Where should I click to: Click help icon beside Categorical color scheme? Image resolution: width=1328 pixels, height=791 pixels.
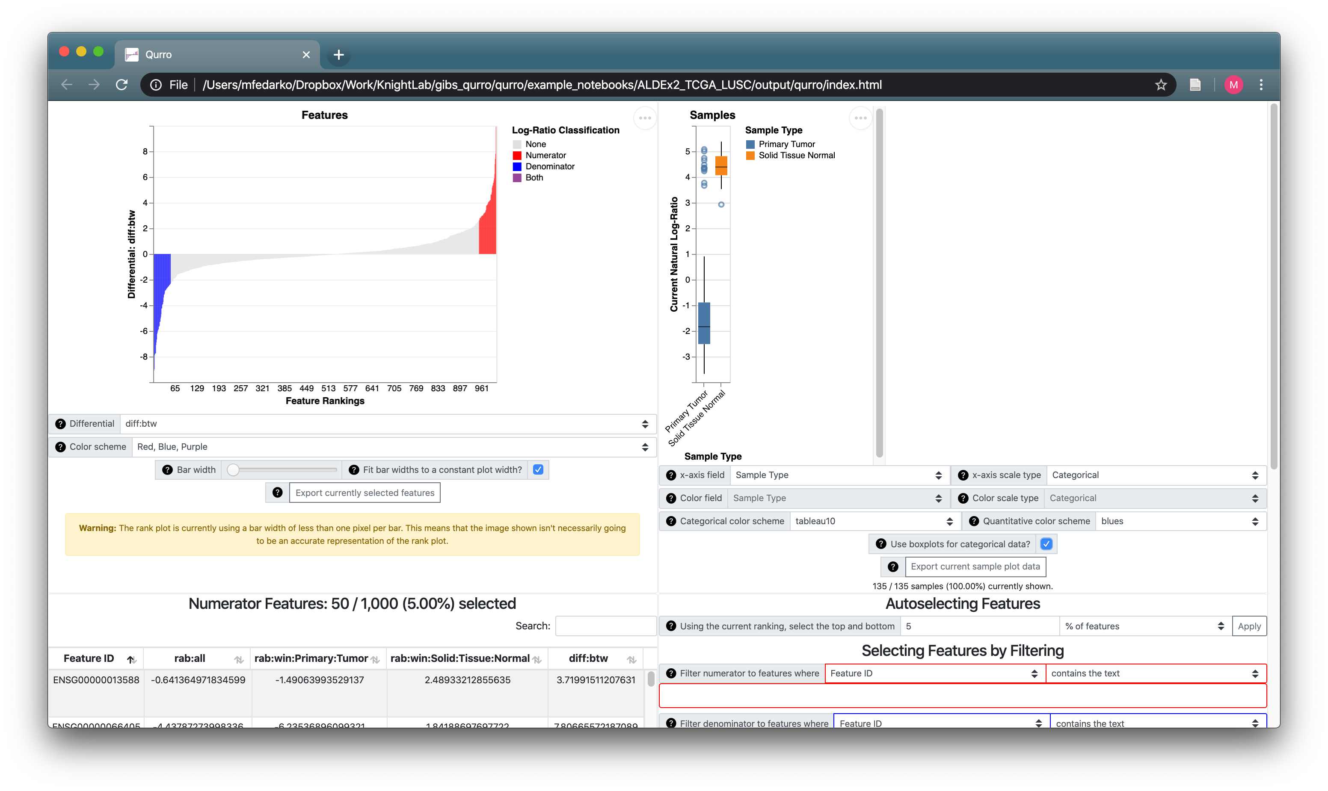click(x=671, y=521)
